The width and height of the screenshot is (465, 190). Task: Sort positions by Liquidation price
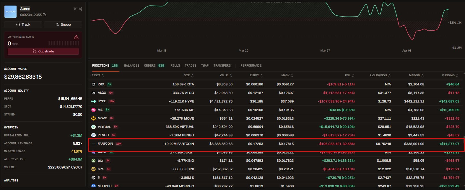(380, 75)
